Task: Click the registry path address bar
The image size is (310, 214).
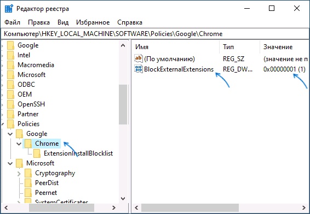Action: [x=155, y=34]
